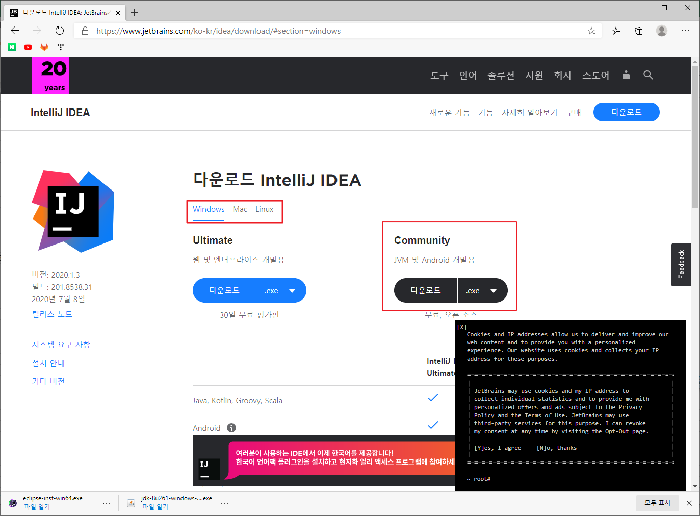Download IntelliJ IDEA Ultimate
This screenshot has width=700, height=516.
pyautogui.click(x=224, y=290)
